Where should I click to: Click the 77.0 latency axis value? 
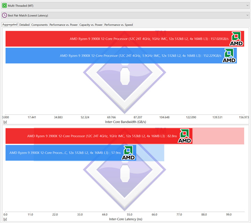(179, 215)
